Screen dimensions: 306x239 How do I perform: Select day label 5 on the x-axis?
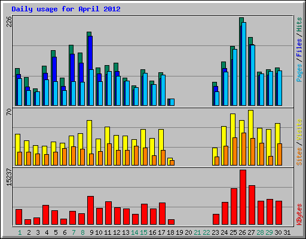[56, 232]
